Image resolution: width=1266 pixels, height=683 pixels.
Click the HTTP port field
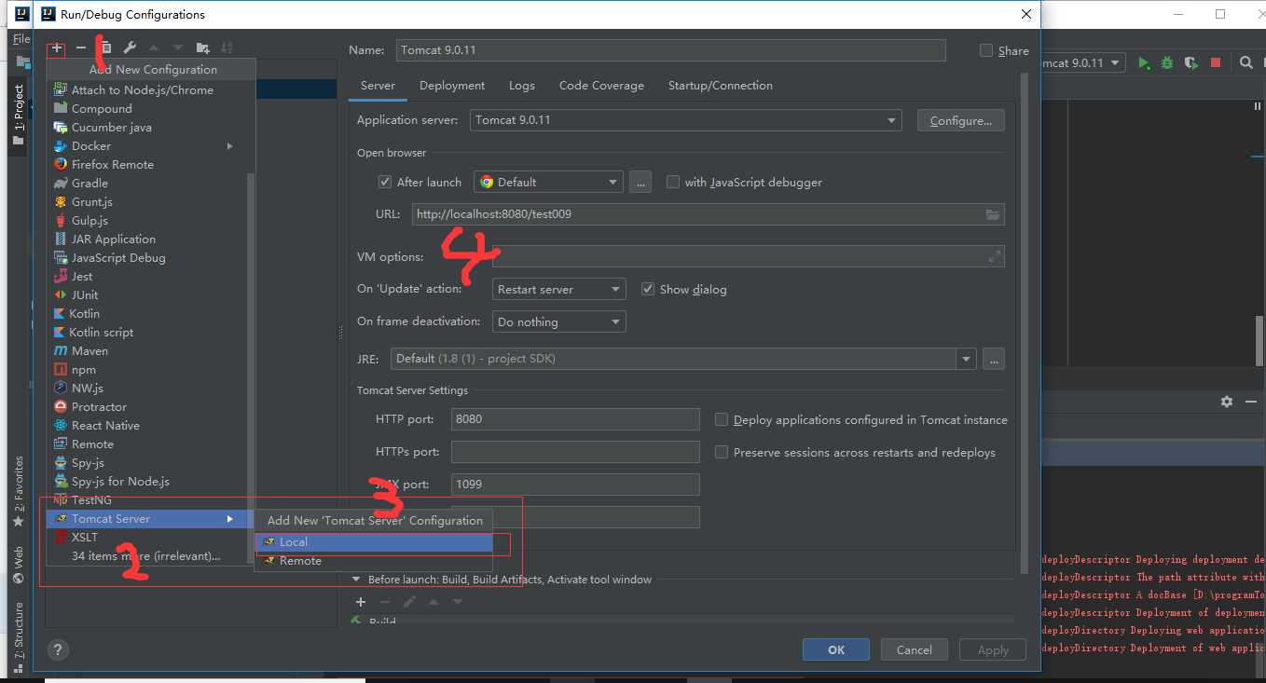[x=575, y=419]
